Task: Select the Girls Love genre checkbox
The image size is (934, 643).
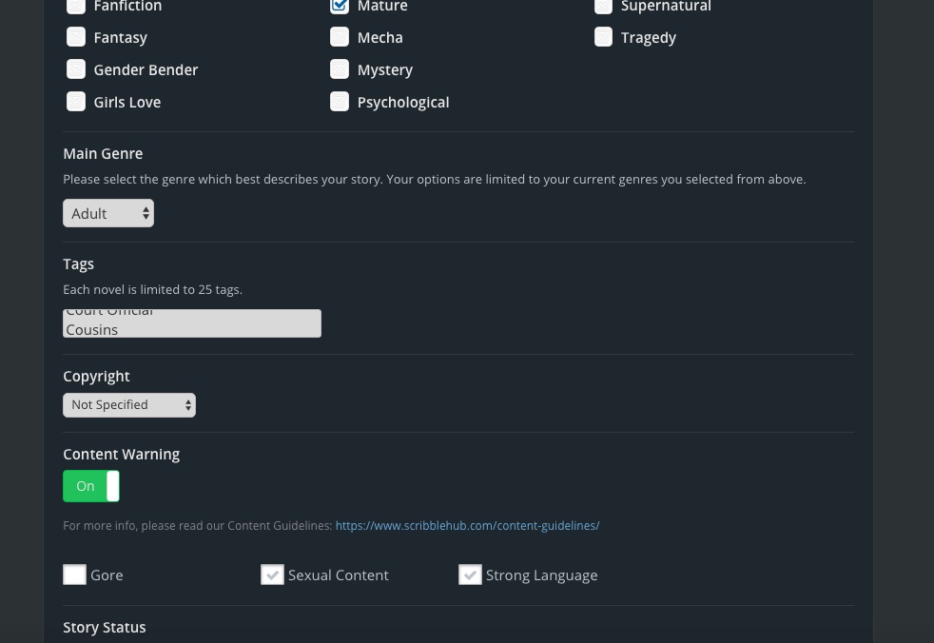Action: pos(76,102)
